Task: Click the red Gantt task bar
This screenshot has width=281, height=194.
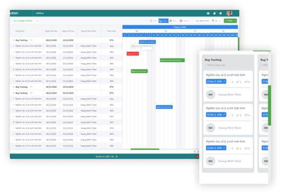Action: 133,53
